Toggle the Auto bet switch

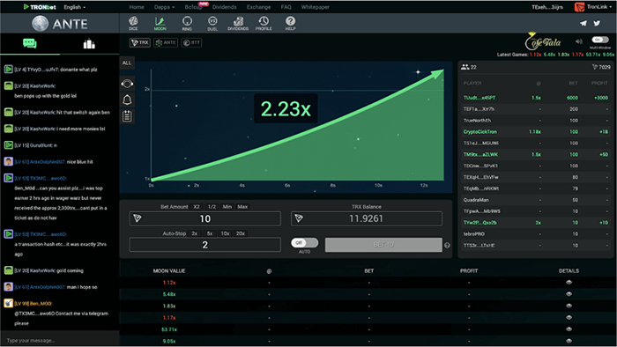coord(304,242)
